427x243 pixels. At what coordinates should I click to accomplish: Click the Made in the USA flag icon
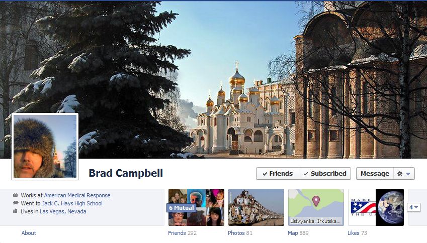(x=362, y=207)
